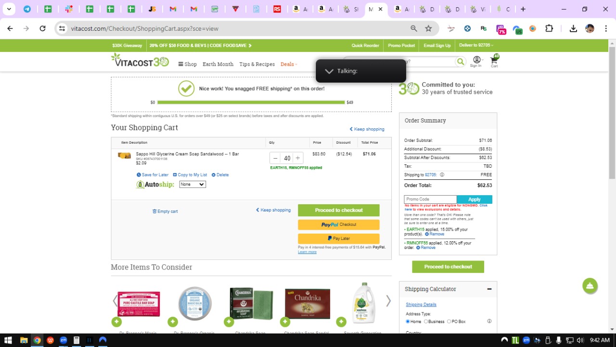Remove the RMNOFF55 promo code
This screenshot has height=347, width=616.
coord(426,248)
